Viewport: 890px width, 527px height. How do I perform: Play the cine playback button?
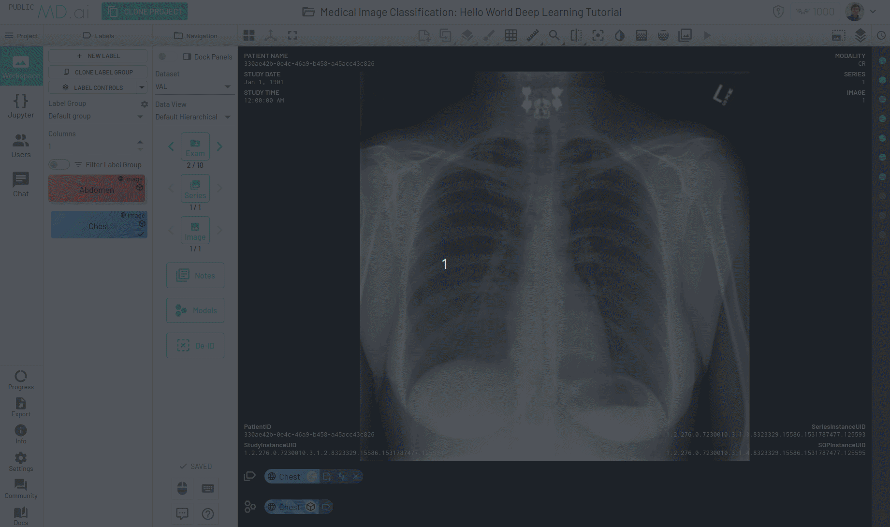[707, 35]
